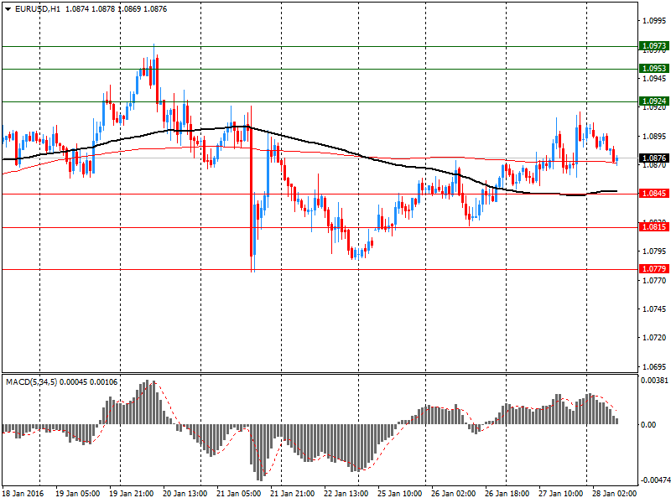Click the 1.0995 price scale value
Viewport: 671px width, 503px height.
coord(654,20)
